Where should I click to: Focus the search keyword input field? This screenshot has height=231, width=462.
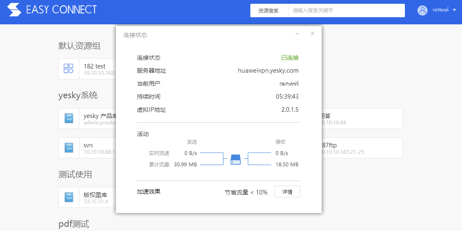[346, 11]
